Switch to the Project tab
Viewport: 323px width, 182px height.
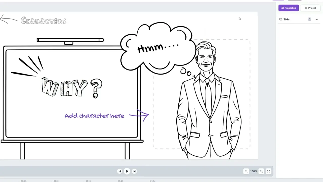click(x=310, y=8)
